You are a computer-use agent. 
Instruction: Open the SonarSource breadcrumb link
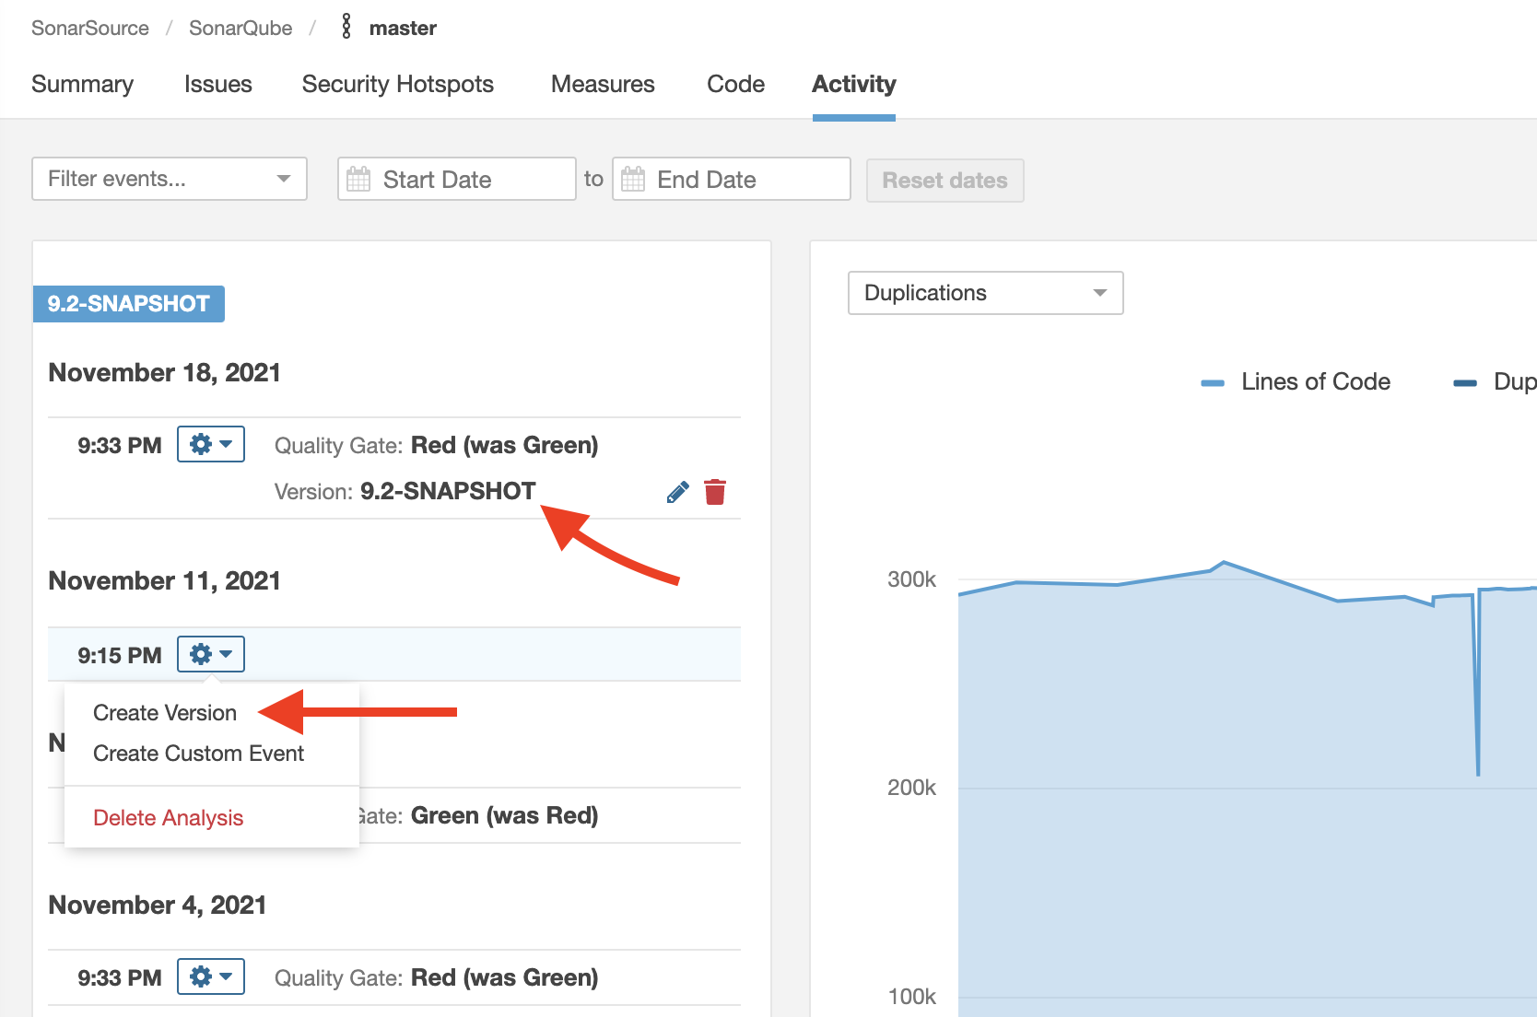click(90, 28)
